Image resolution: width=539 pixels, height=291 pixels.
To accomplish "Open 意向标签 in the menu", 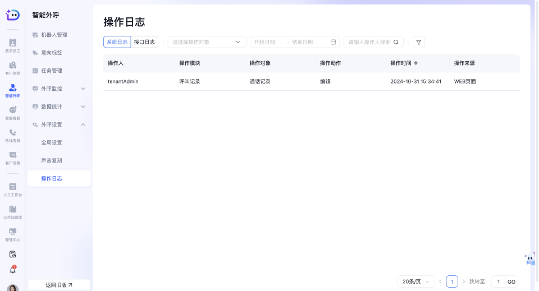I will 59,53.
